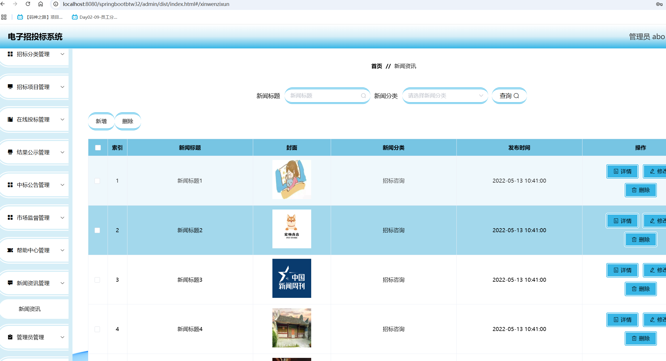This screenshot has width=666, height=361.
Task: Open cover thumbnail of 新闻标题1
Action: coord(292,180)
